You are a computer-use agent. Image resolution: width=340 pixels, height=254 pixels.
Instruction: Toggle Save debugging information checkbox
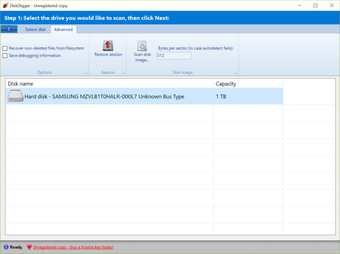[x=5, y=56]
